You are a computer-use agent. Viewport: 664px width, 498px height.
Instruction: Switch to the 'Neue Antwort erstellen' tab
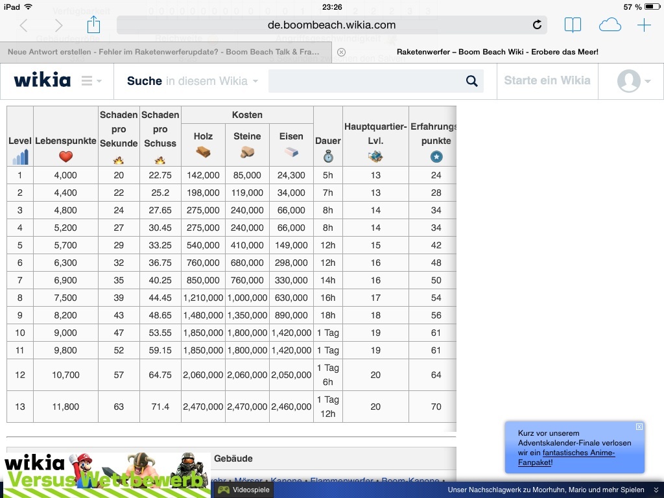[163, 52]
